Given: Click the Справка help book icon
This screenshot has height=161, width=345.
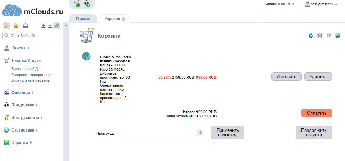Looking at the screenshot, I should (x=6, y=143).
